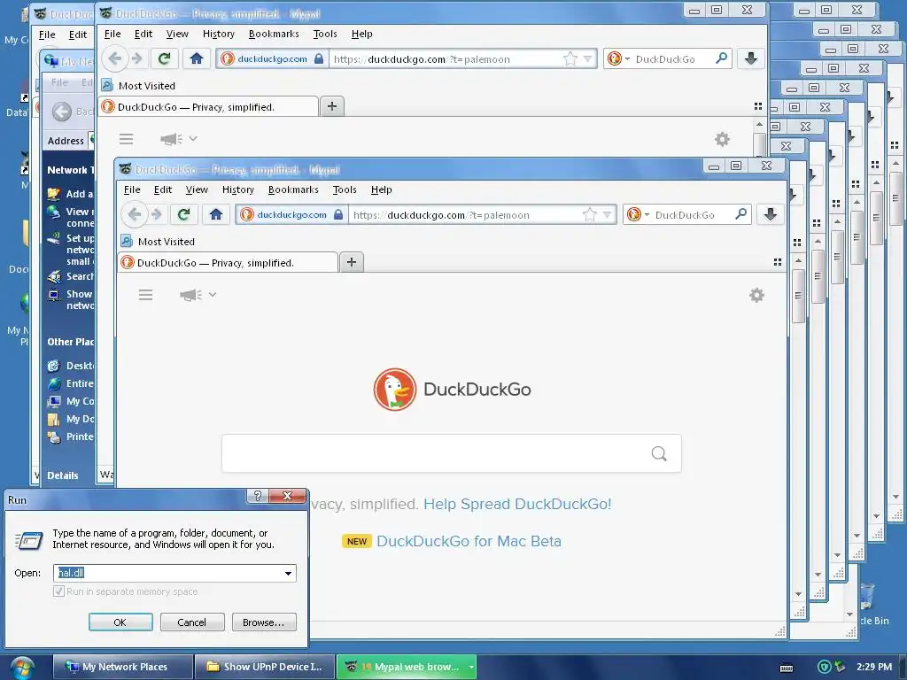Open History menu in front Mypal window
The image size is (907, 680).
click(237, 189)
